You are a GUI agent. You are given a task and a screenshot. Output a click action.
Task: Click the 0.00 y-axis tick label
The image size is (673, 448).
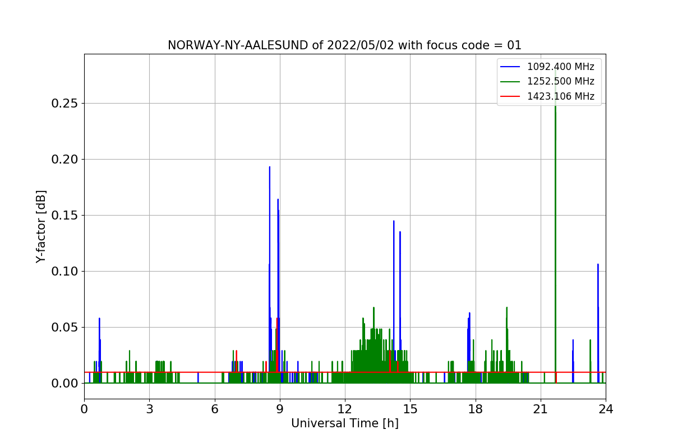click(65, 384)
